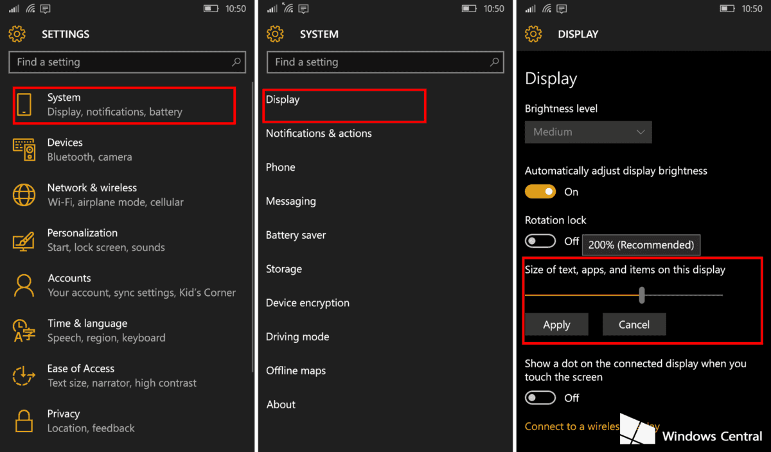Click the Time & language icon
Image resolution: width=771 pixels, height=452 pixels.
(24, 331)
